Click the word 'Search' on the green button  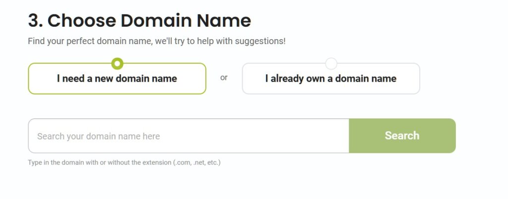(402, 136)
